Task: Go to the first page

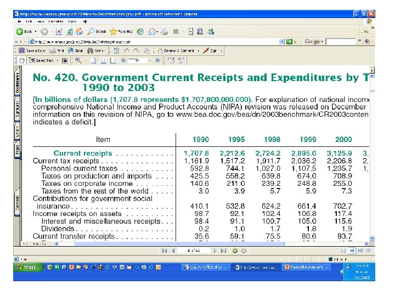Action: [165, 251]
